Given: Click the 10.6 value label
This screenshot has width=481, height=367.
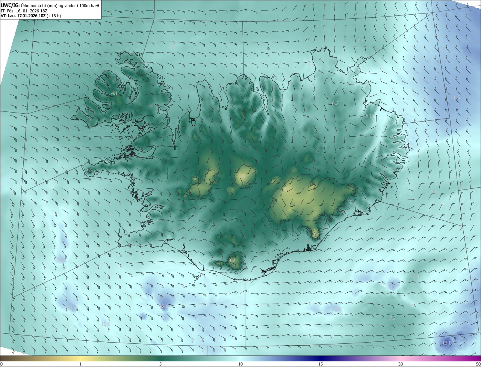Looking at the screenshot, I should click(106, 324).
